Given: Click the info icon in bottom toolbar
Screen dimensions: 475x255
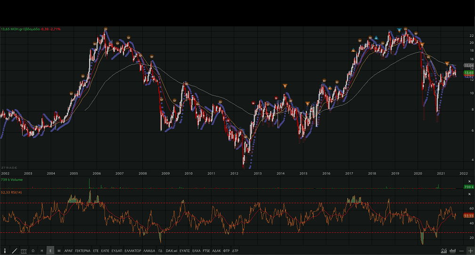Looking at the screenshot, I should (x=5, y=251).
